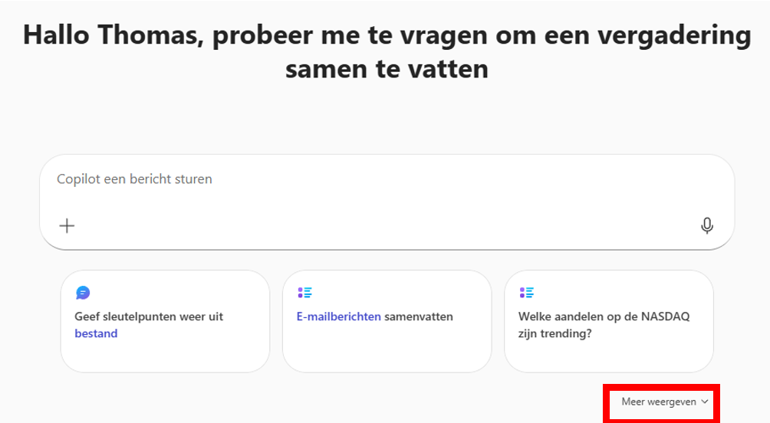Viewport: 770px width, 423px height.
Task: Click the "Copilot een bericht sturen" placeholder text
Action: [135, 180]
